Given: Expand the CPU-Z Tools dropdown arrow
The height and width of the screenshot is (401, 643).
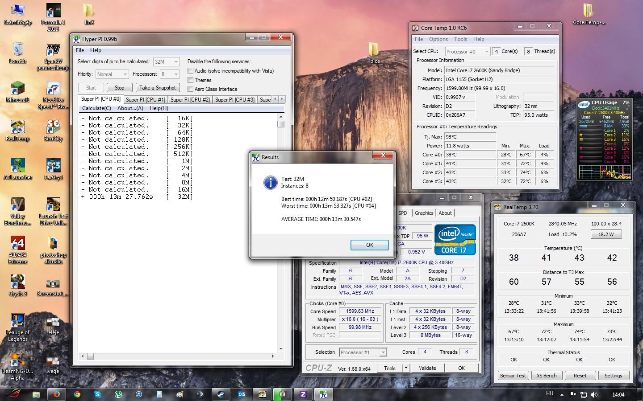Looking at the screenshot, I should click(406, 368).
